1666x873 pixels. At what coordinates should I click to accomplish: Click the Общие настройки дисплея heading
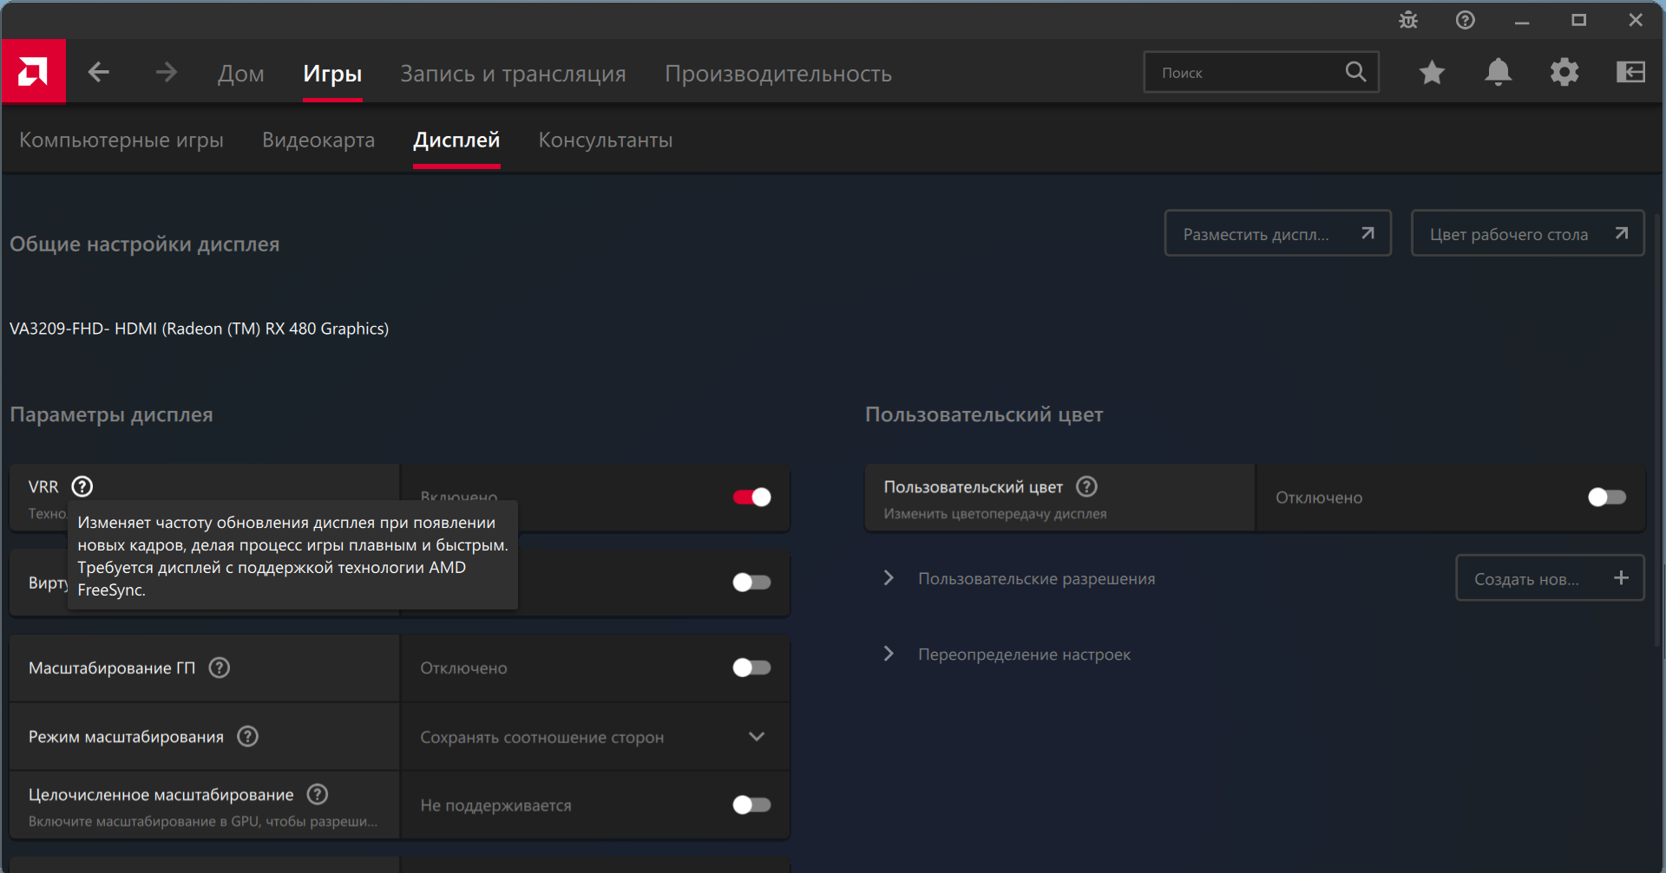coord(145,244)
